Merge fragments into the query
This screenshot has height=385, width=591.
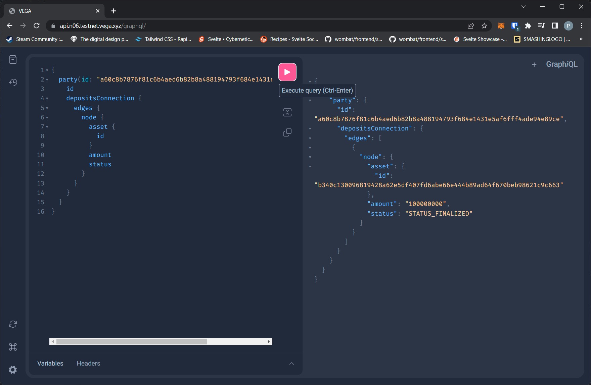[287, 112]
